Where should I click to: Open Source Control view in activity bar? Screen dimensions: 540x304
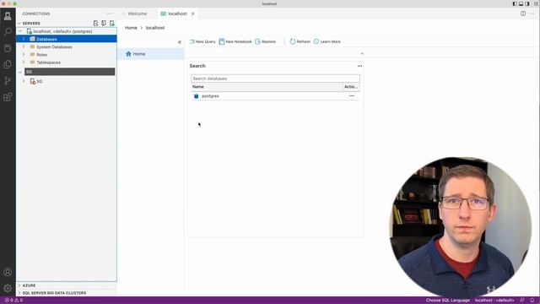8,81
